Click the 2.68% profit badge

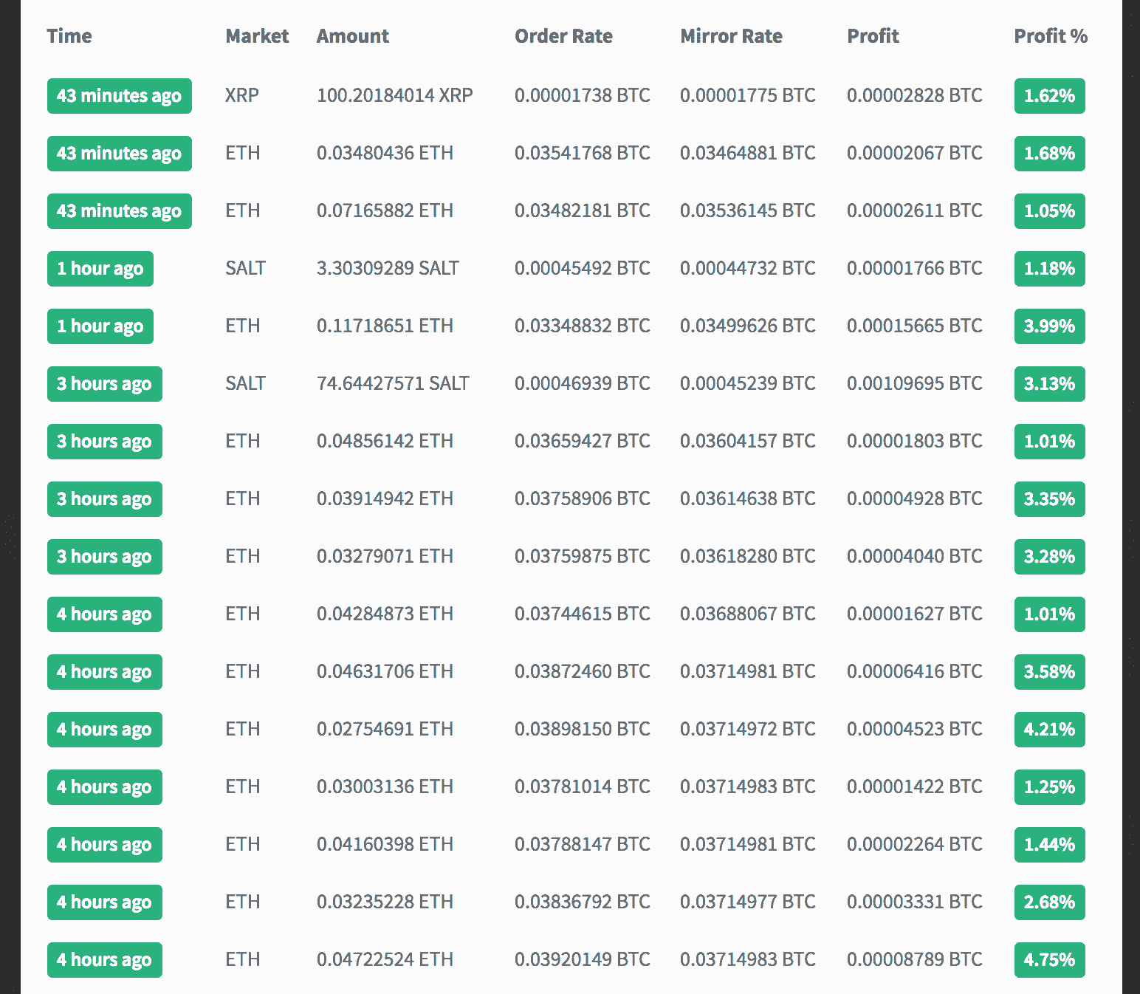click(1049, 902)
